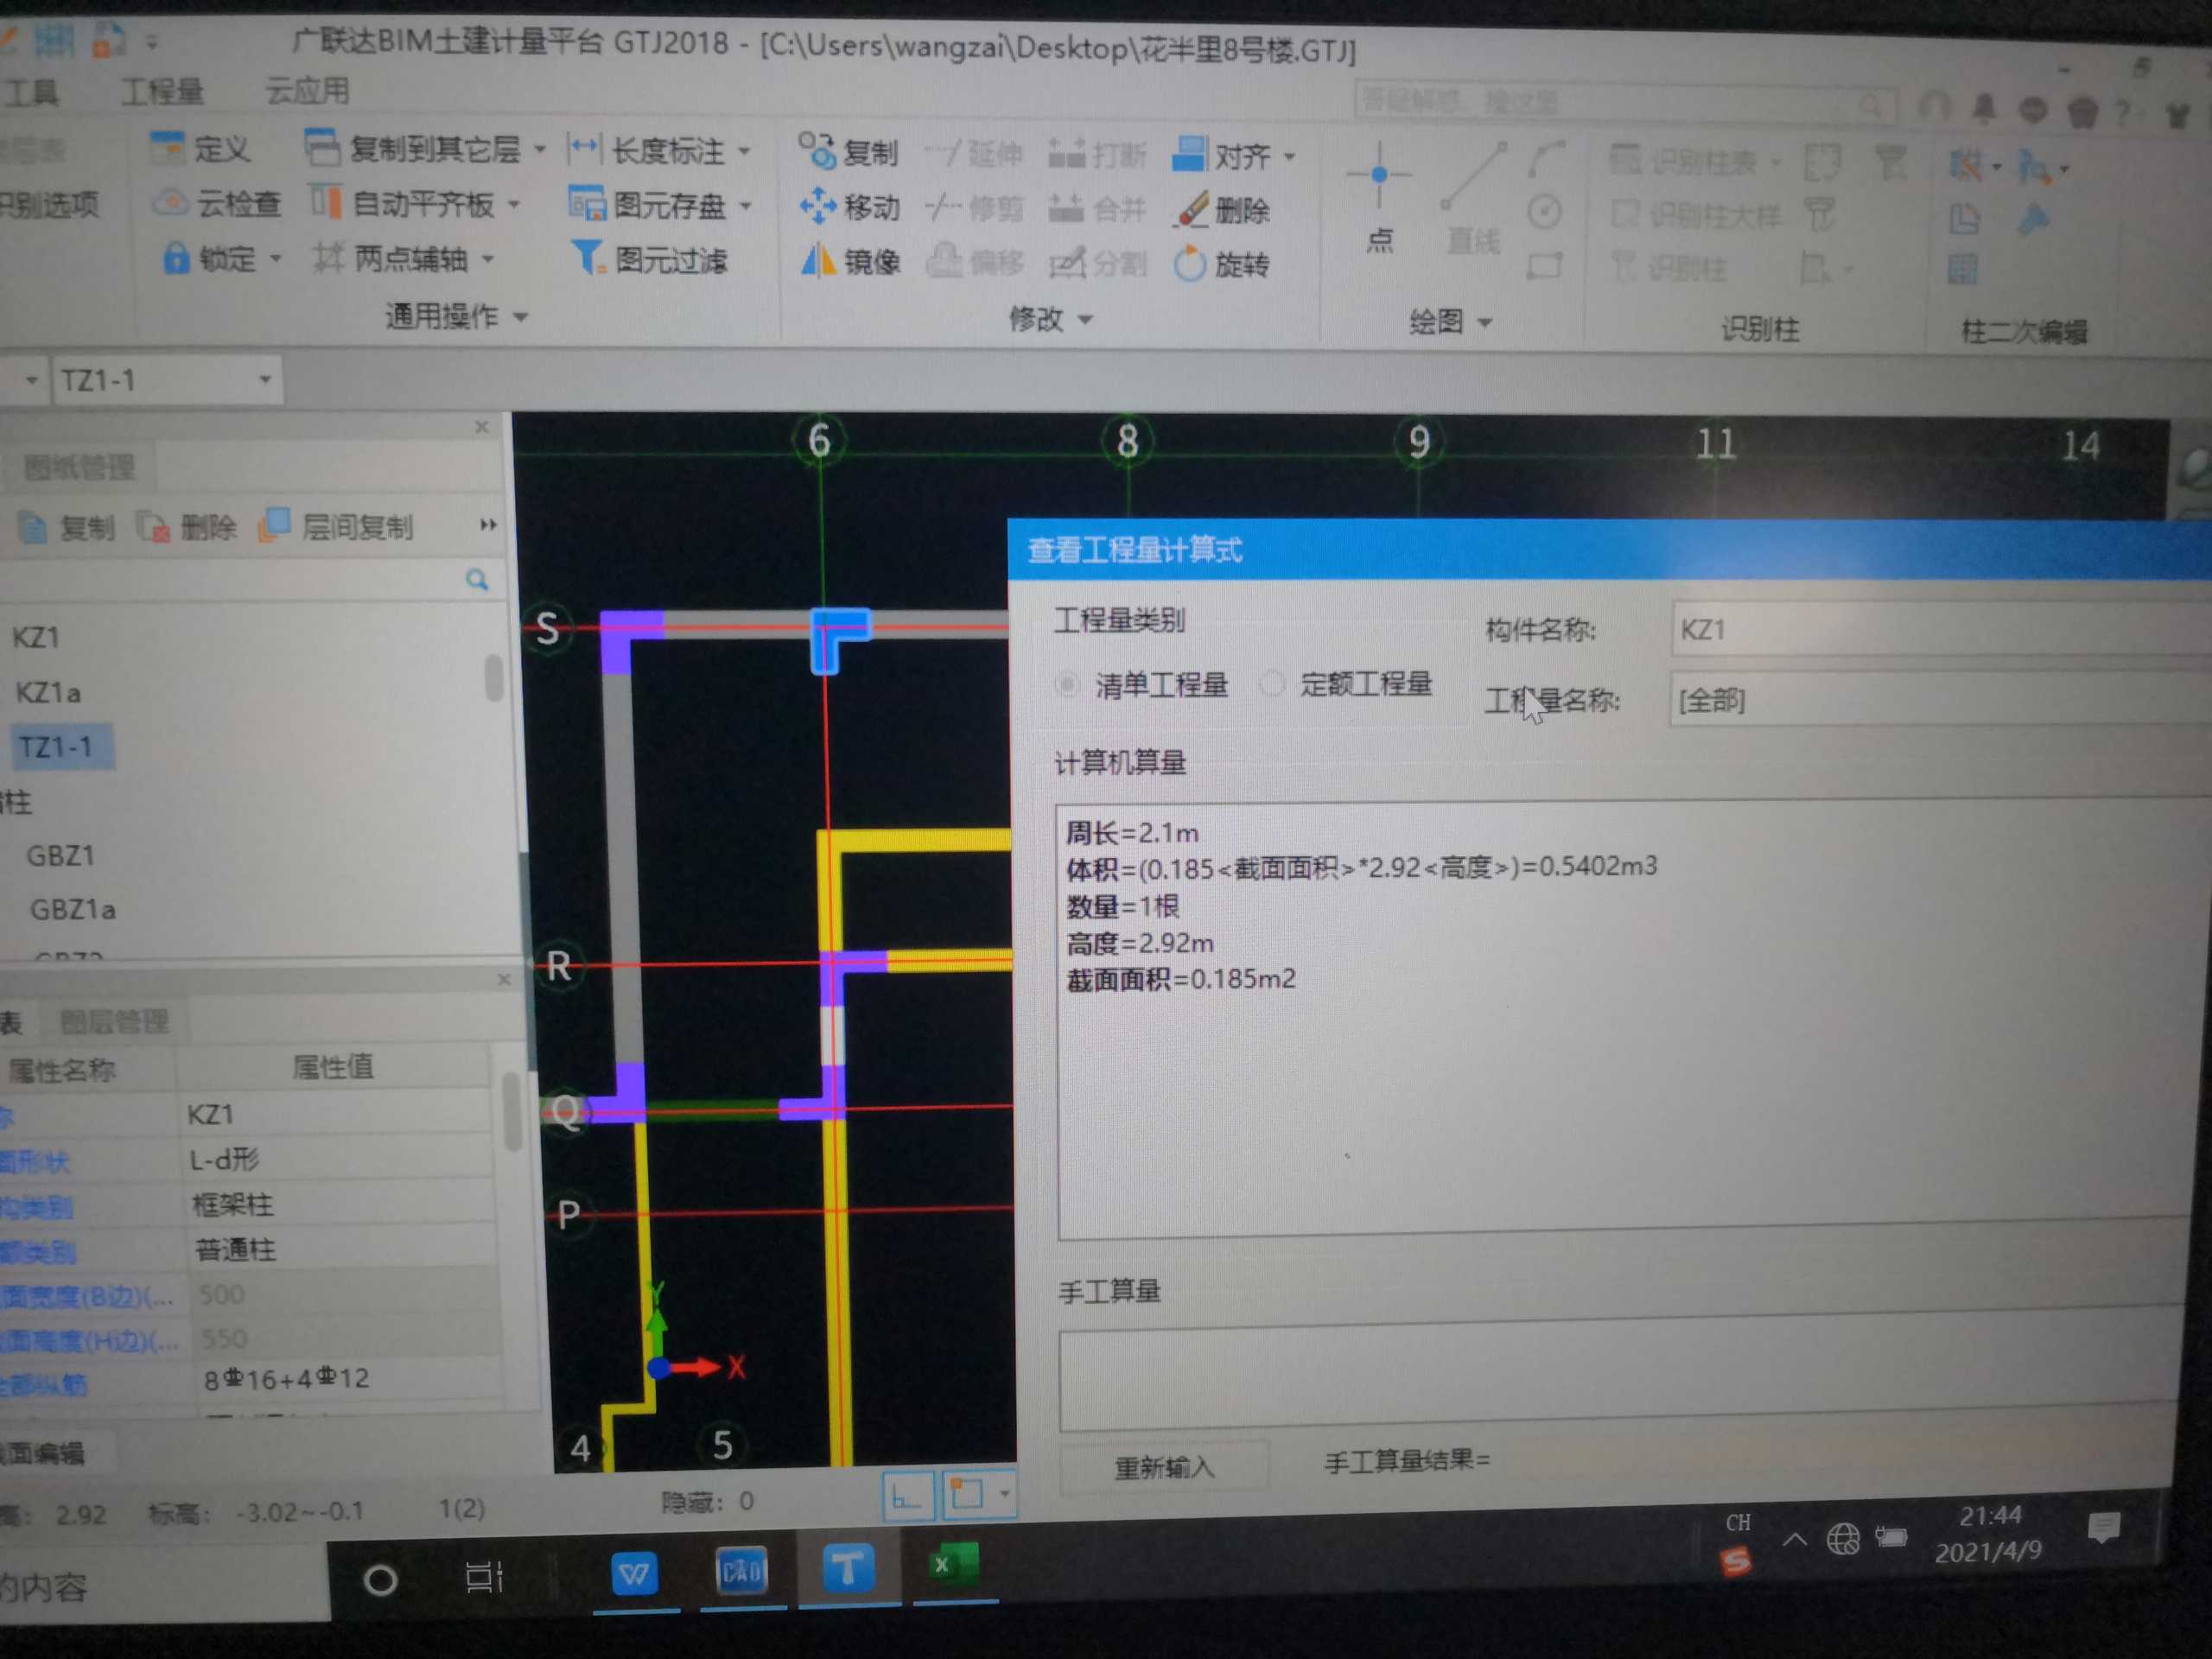The image size is (2212, 1659).
Task: Select the 镜像 mirror tool
Action: 851,262
